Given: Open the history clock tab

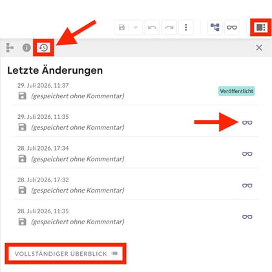Looking at the screenshot, I should (x=43, y=48).
